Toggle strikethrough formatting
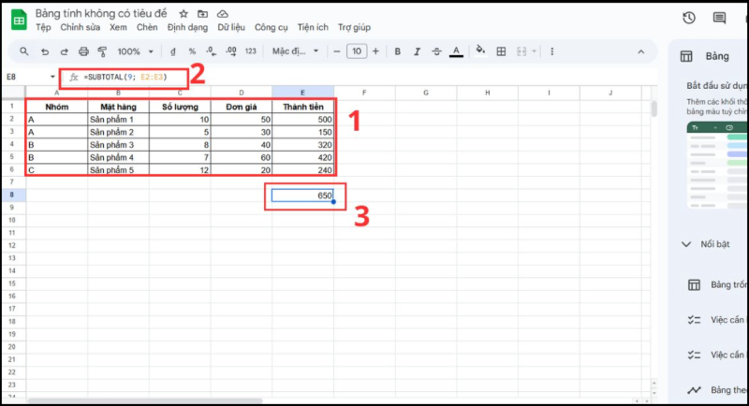 436,51
